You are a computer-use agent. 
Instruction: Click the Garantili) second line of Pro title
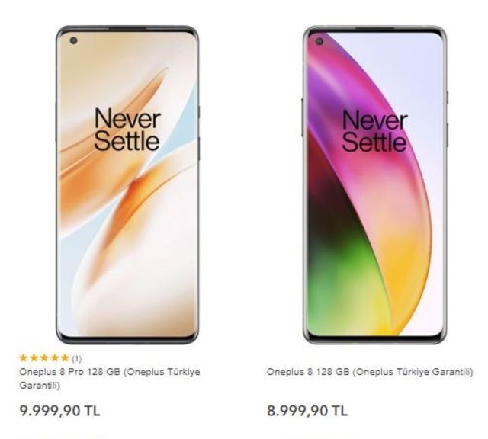point(40,386)
